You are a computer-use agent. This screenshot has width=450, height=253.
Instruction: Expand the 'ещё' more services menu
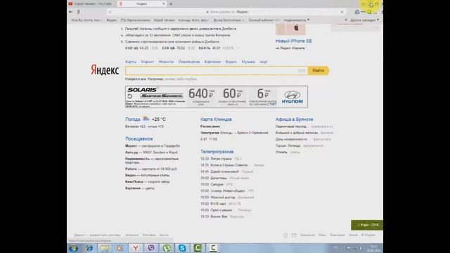click(264, 62)
